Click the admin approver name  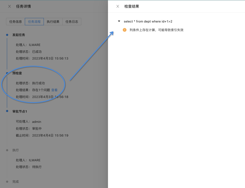click(36, 122)
